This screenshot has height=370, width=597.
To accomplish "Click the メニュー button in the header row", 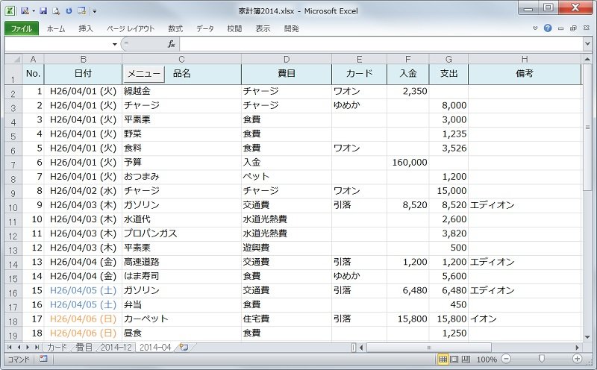I will click(143, 74).
